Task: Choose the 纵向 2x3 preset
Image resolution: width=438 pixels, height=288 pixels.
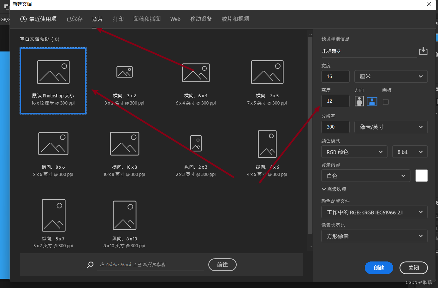Action: coord(196,144)
